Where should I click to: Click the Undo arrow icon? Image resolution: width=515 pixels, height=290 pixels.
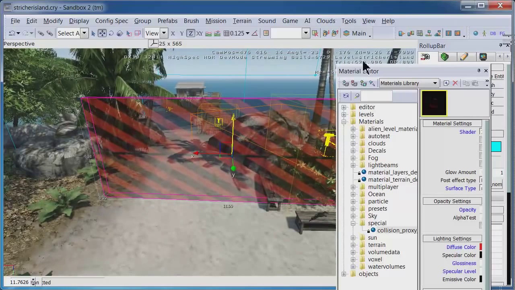(x=12, y=33)
